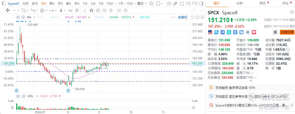
Task: Expand the MA indicator selector dropdown
Action: 34,17
